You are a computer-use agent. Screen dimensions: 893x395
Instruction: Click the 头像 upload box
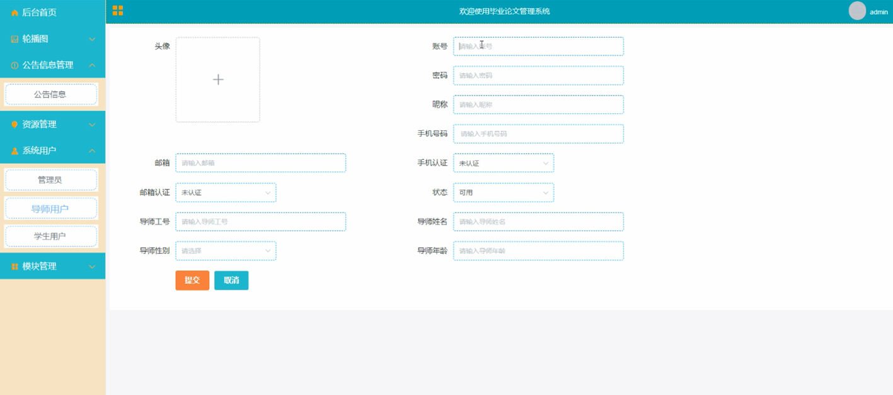(218, 80)
